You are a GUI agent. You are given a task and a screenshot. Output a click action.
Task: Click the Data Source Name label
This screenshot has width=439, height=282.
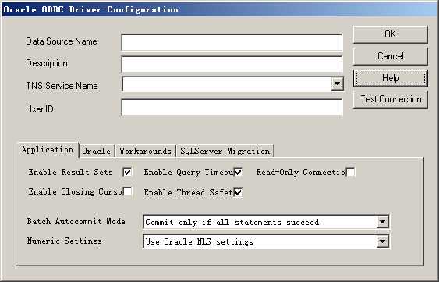pos(62,41)
